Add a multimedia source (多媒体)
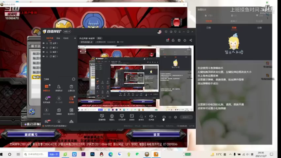Image resolution: width=281 pixels, height=158 pixels. [x=132, y=117]
